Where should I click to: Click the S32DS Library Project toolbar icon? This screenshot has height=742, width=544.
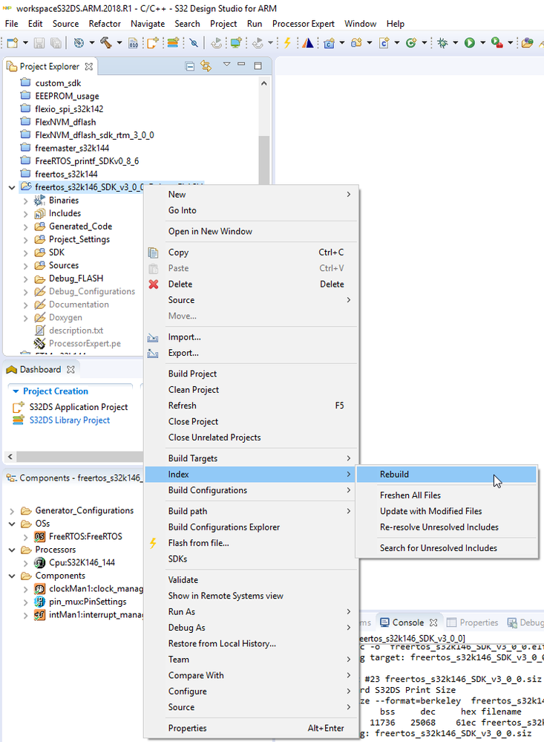pos(173,43)
